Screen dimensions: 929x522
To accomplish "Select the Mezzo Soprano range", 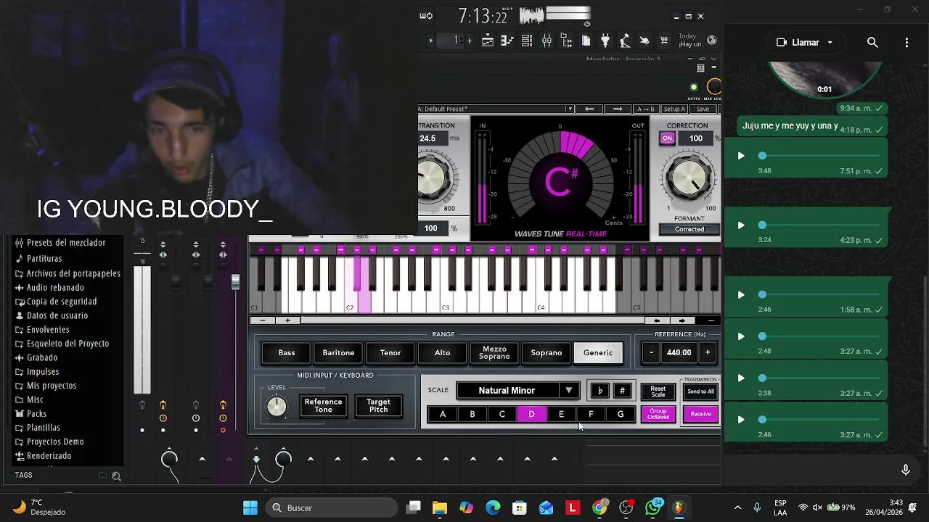I will point(494,353).
